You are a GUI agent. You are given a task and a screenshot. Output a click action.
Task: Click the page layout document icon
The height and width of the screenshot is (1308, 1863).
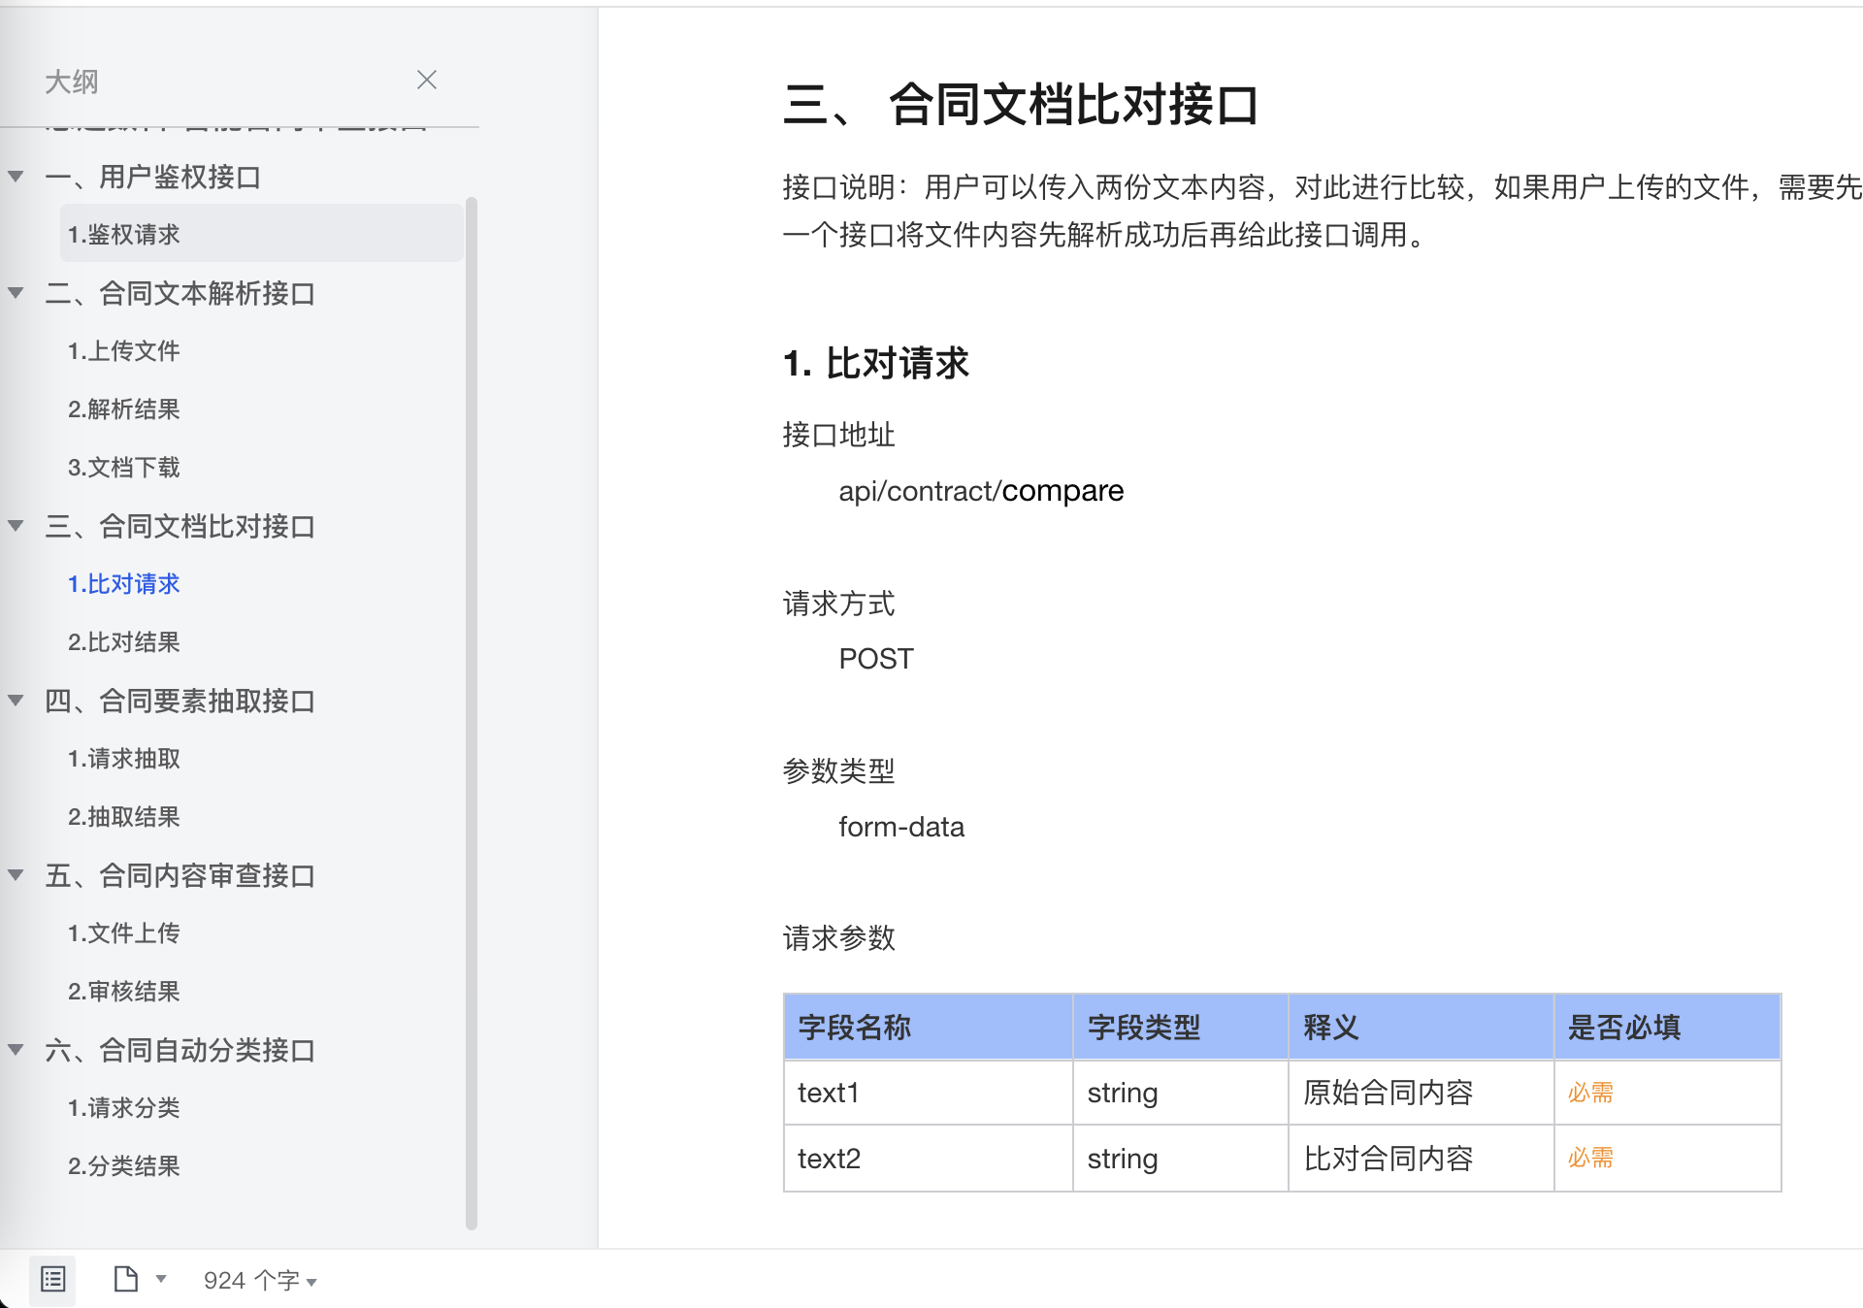(125, 1279)
